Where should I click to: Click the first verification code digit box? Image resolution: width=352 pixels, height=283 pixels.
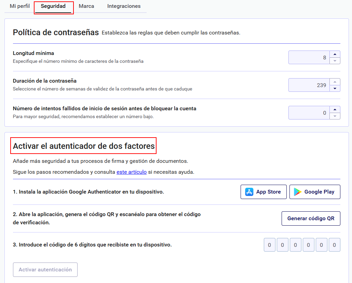[x=269, y=244]
